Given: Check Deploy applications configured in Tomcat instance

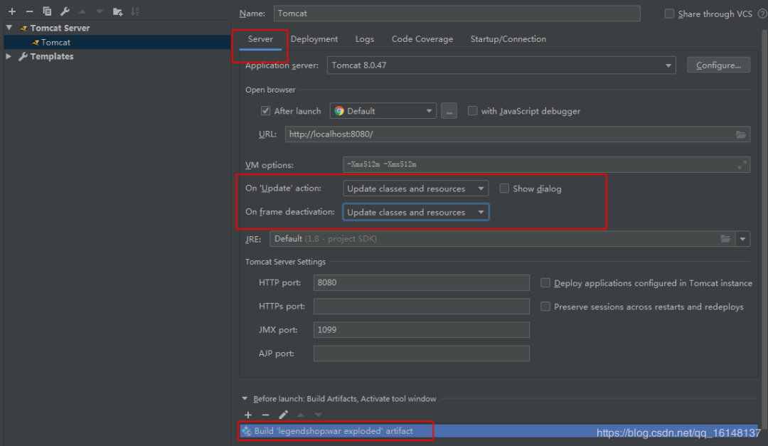Looking at the screenshot, I should click(x=545, y=283).
